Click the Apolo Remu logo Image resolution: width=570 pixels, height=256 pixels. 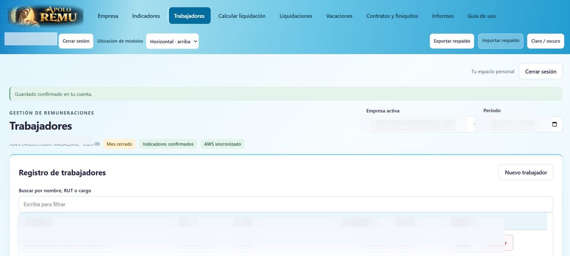(46, 16)
